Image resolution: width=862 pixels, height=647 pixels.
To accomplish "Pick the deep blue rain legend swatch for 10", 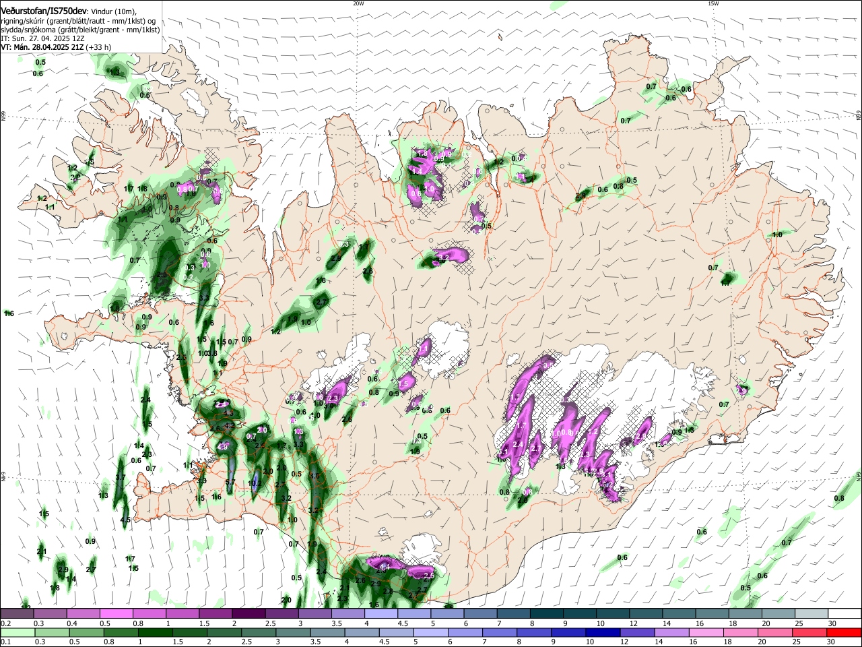I will (x=603, y=632).
